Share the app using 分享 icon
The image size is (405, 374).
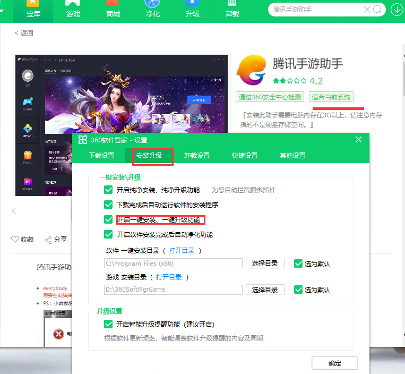(56, 240)
